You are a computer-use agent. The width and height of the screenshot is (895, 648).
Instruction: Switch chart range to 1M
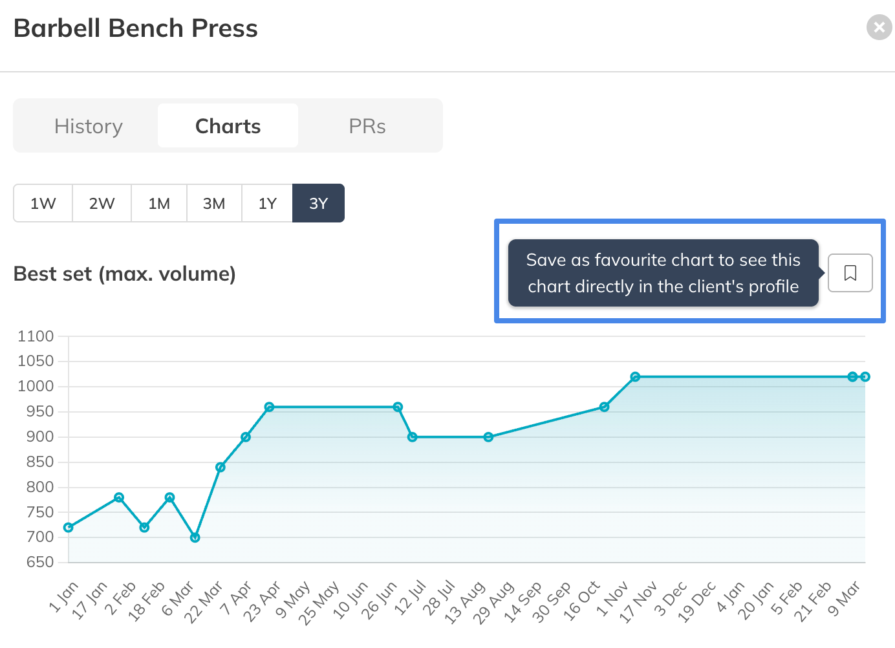pos(159,204)
